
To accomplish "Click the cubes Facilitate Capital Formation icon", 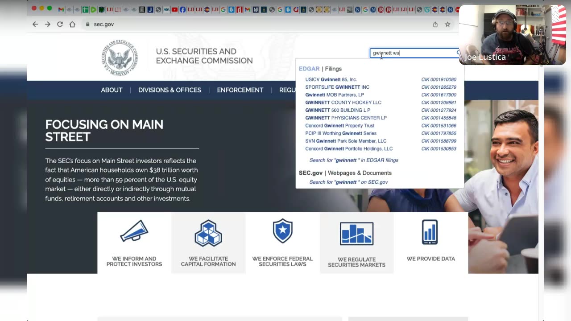I will [x=208, y=233].
